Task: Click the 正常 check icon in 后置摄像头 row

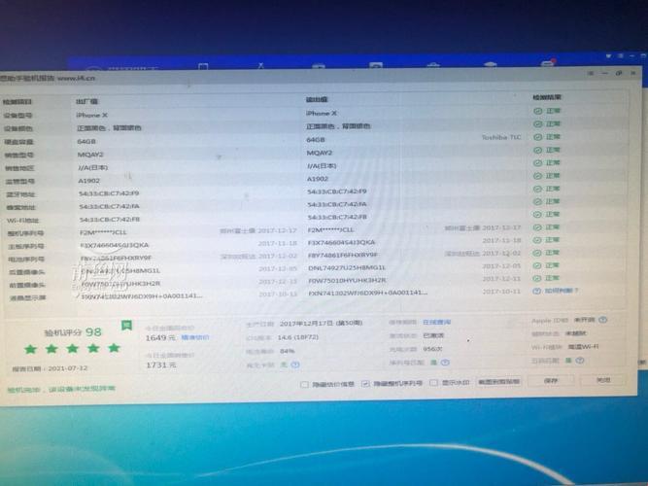Action: [x=537, y=265]
